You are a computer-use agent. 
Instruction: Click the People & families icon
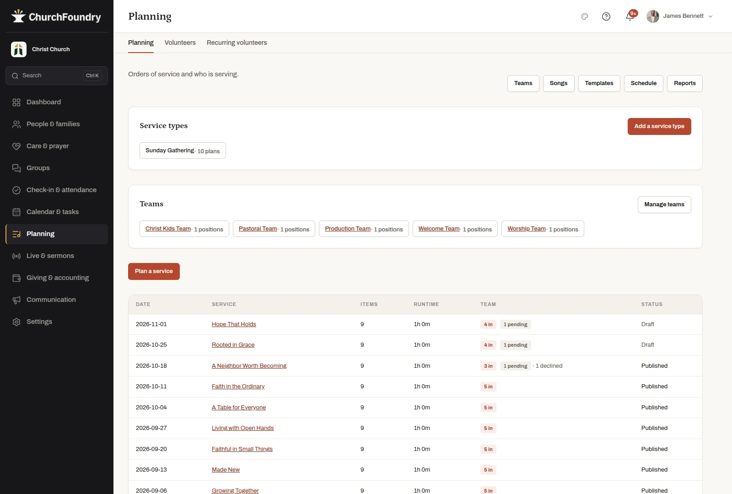pos(16,124)
